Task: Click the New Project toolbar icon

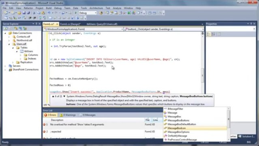Action: pyautogui.click(x=6, y=13)
